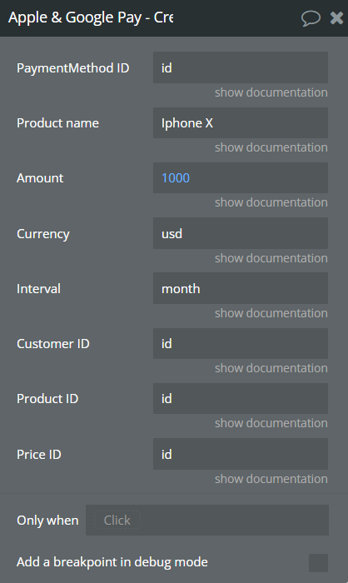The image size is (348, 583).
Task: Click the Product ID input field
Action: (241, 399)
